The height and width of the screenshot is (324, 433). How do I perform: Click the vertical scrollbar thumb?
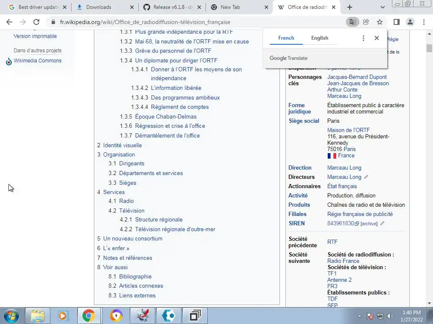[x=429, y=48]
